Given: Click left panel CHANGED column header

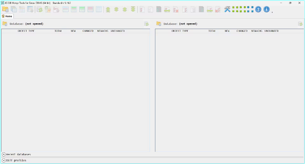Looking at the screenshot, I should 88,31.
